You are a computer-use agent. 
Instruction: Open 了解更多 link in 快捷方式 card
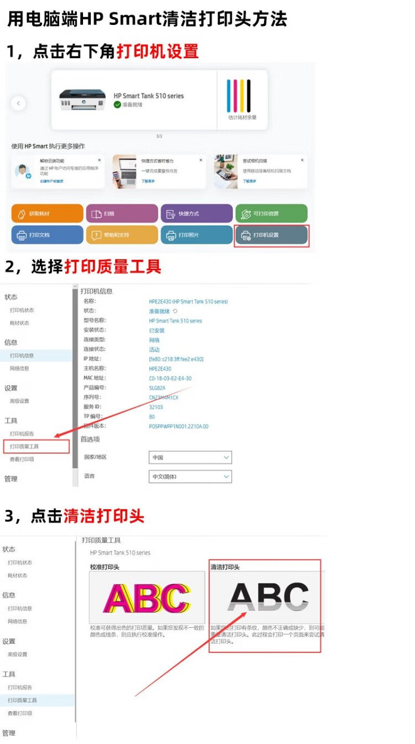[x=148, y=181]
